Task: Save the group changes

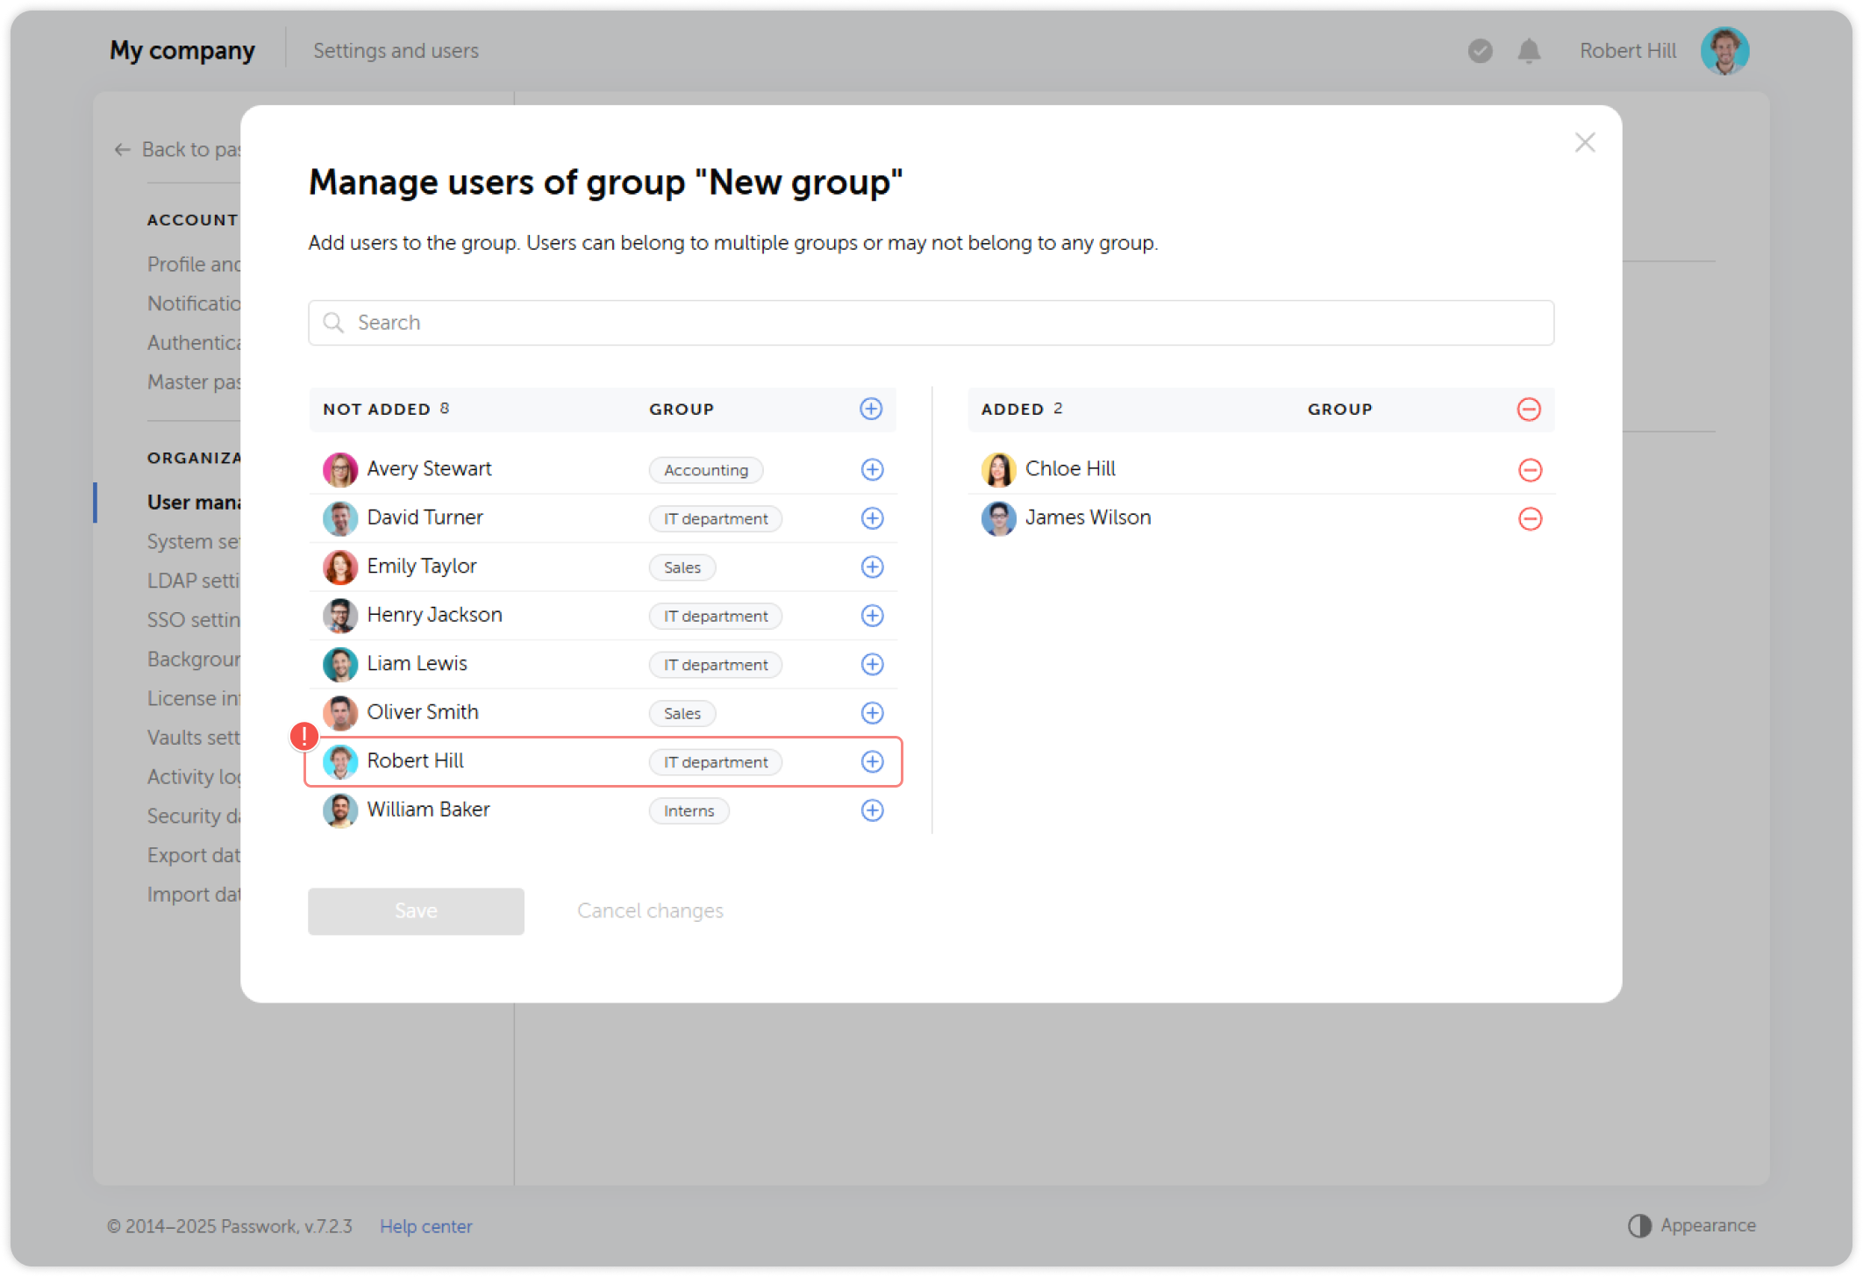Action: point(416,910)
